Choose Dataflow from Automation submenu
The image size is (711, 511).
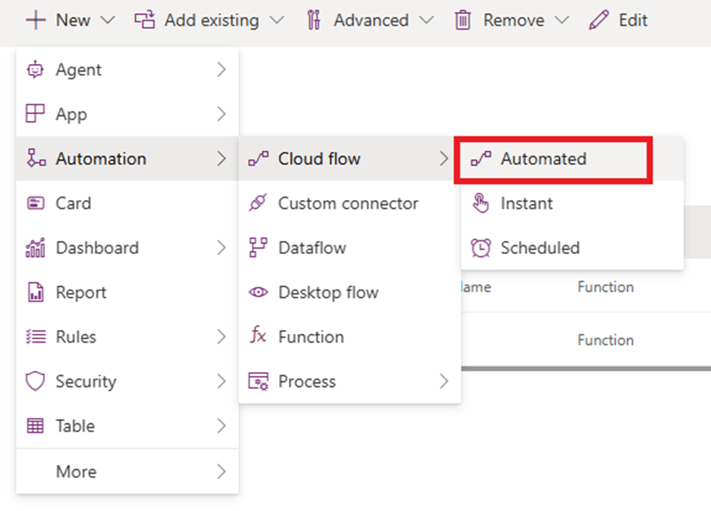pyautogui.click(x=312, y=248)
